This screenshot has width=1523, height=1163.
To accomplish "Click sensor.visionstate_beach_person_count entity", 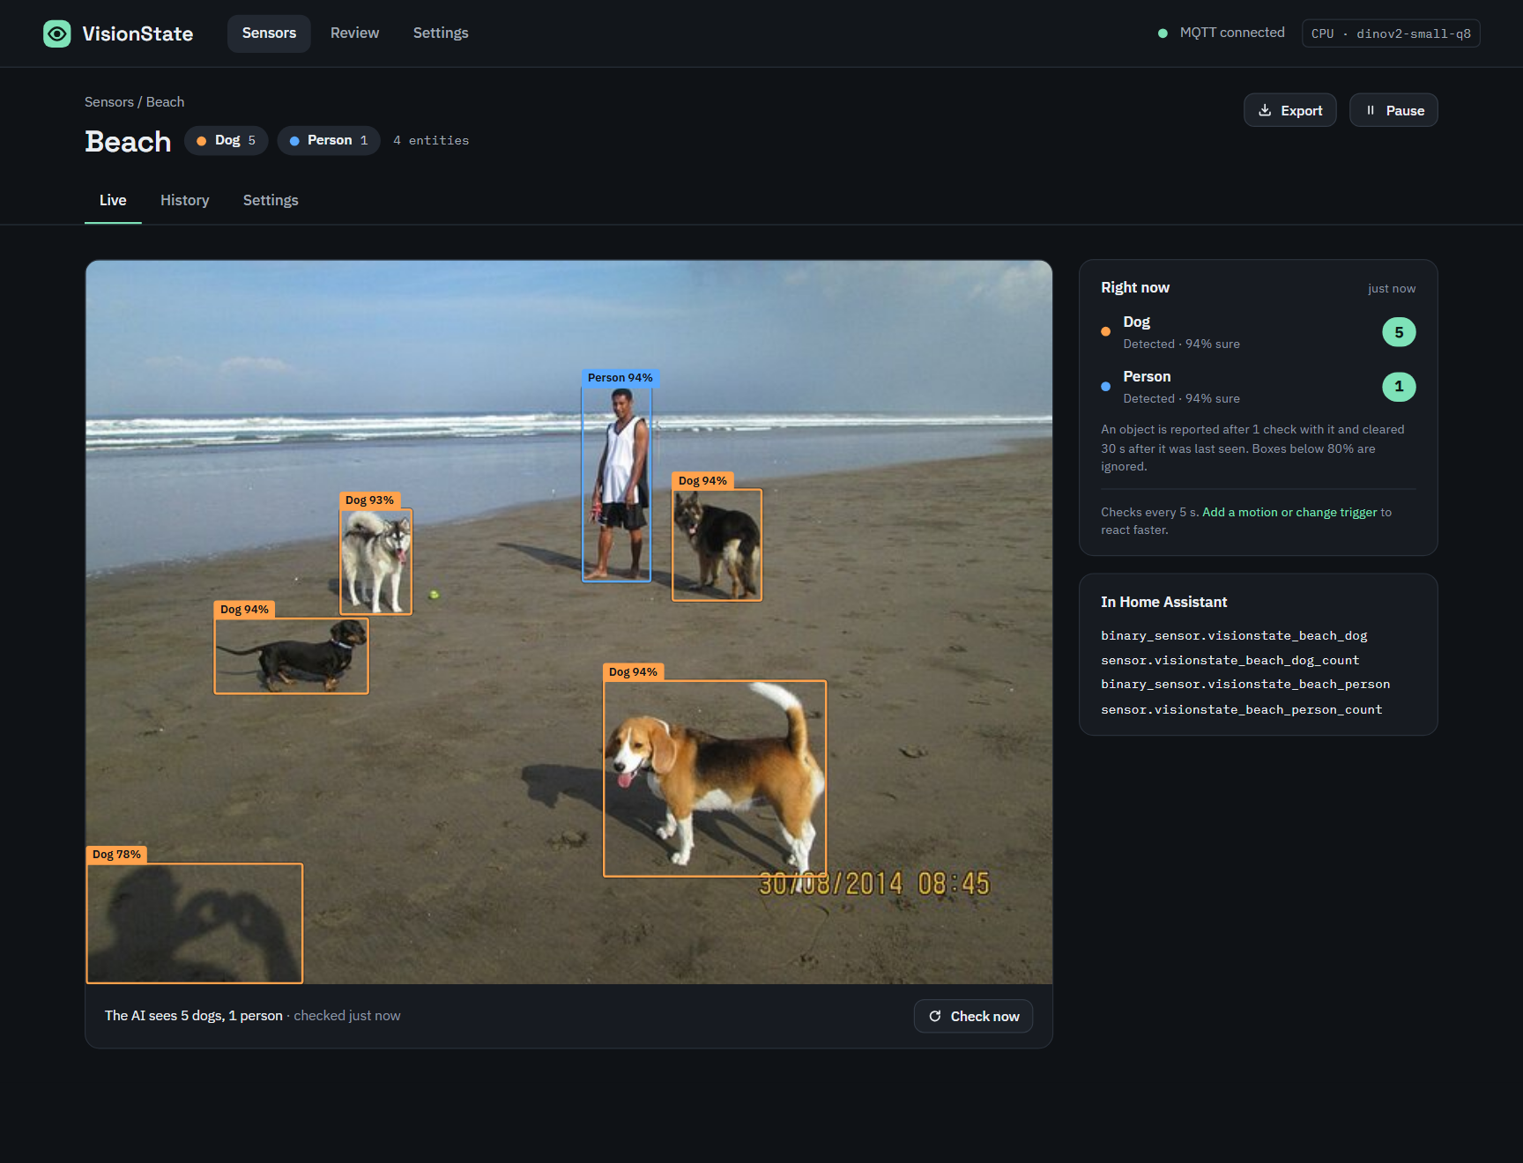I will tap(1242, 709).
